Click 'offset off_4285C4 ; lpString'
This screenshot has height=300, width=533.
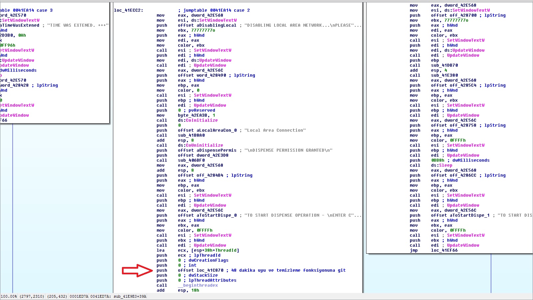pos(468,85)
